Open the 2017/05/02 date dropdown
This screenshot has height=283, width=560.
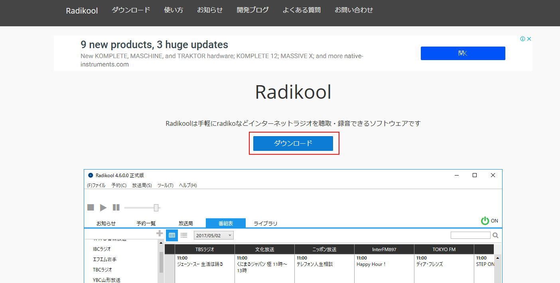point(214,235)
